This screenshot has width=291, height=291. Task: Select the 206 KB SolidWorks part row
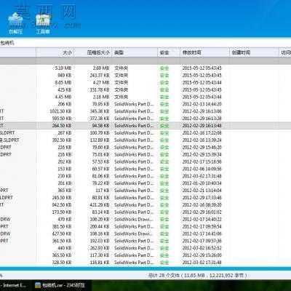(x=145, y=104)
